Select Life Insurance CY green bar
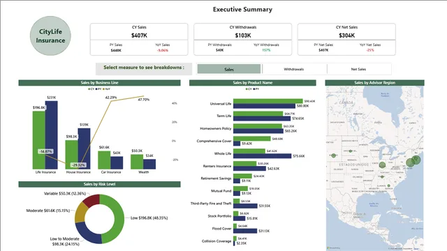The image size is (447, 251). tap(39, 140)
